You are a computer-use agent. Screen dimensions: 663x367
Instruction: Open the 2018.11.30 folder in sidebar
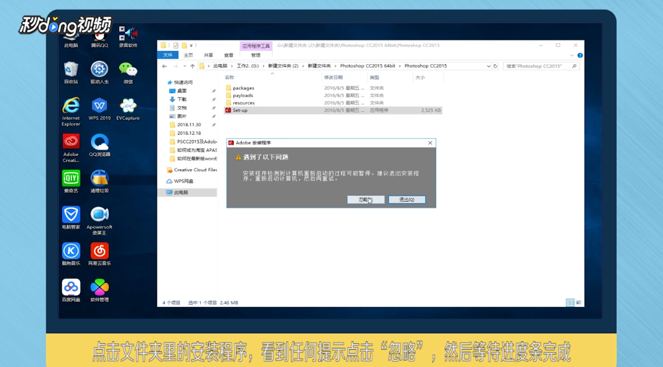tap(188, 125)
